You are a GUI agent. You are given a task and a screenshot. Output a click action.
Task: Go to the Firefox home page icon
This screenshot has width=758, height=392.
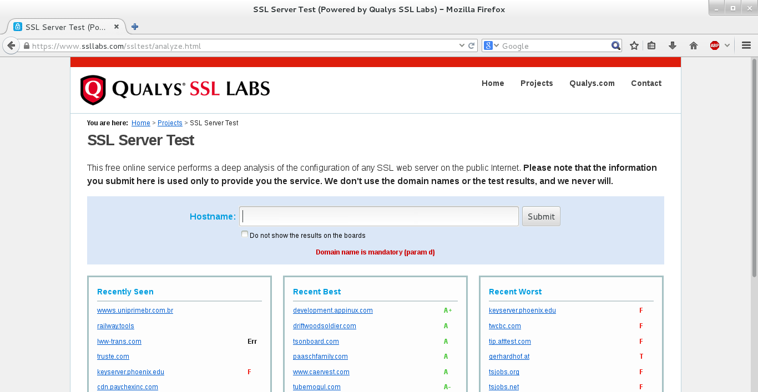pyautogui.click(x=694, y=46)
